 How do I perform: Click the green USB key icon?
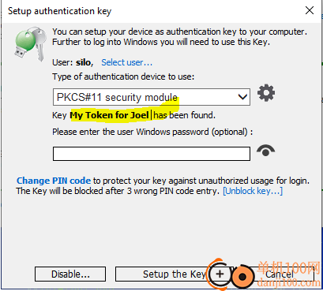pos(30,43)
